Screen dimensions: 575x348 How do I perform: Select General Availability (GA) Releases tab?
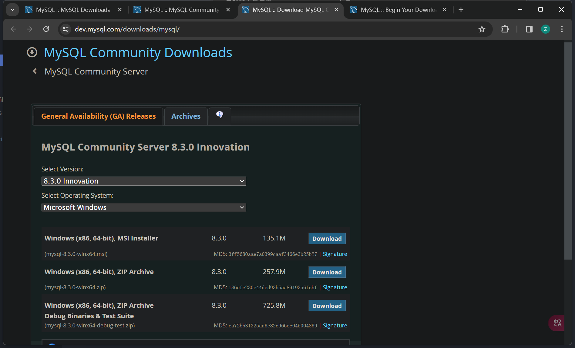[98, 116]
